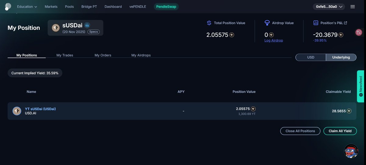Click the Current Implied Yield 35.59% chip
Image resolution: width=366 pixels, height=165 pixels.
pyautogui.click(x=35, y=73)
